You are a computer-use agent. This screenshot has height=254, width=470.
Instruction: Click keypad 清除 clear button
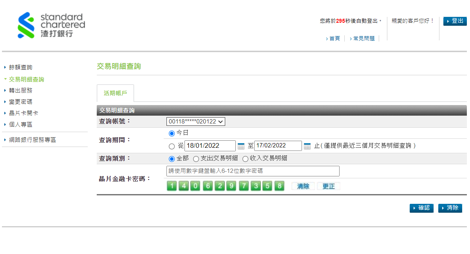(x=303, y=186)
